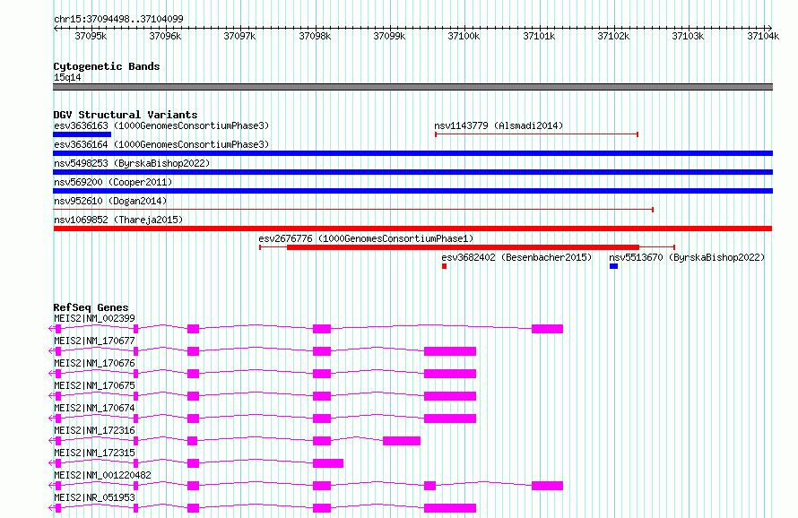Click the rightmost exon of NM_172315

328,463
